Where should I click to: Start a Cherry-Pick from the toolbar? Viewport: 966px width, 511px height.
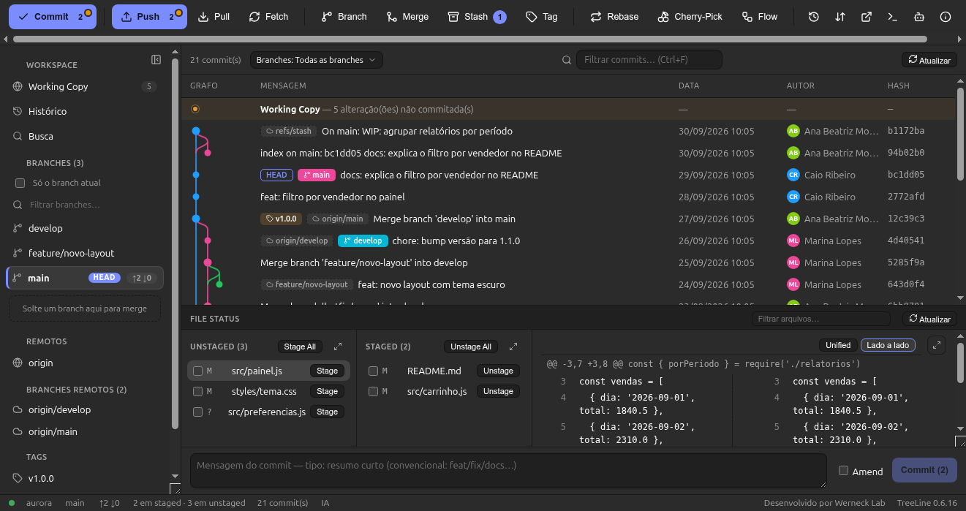tap(690, 17)
